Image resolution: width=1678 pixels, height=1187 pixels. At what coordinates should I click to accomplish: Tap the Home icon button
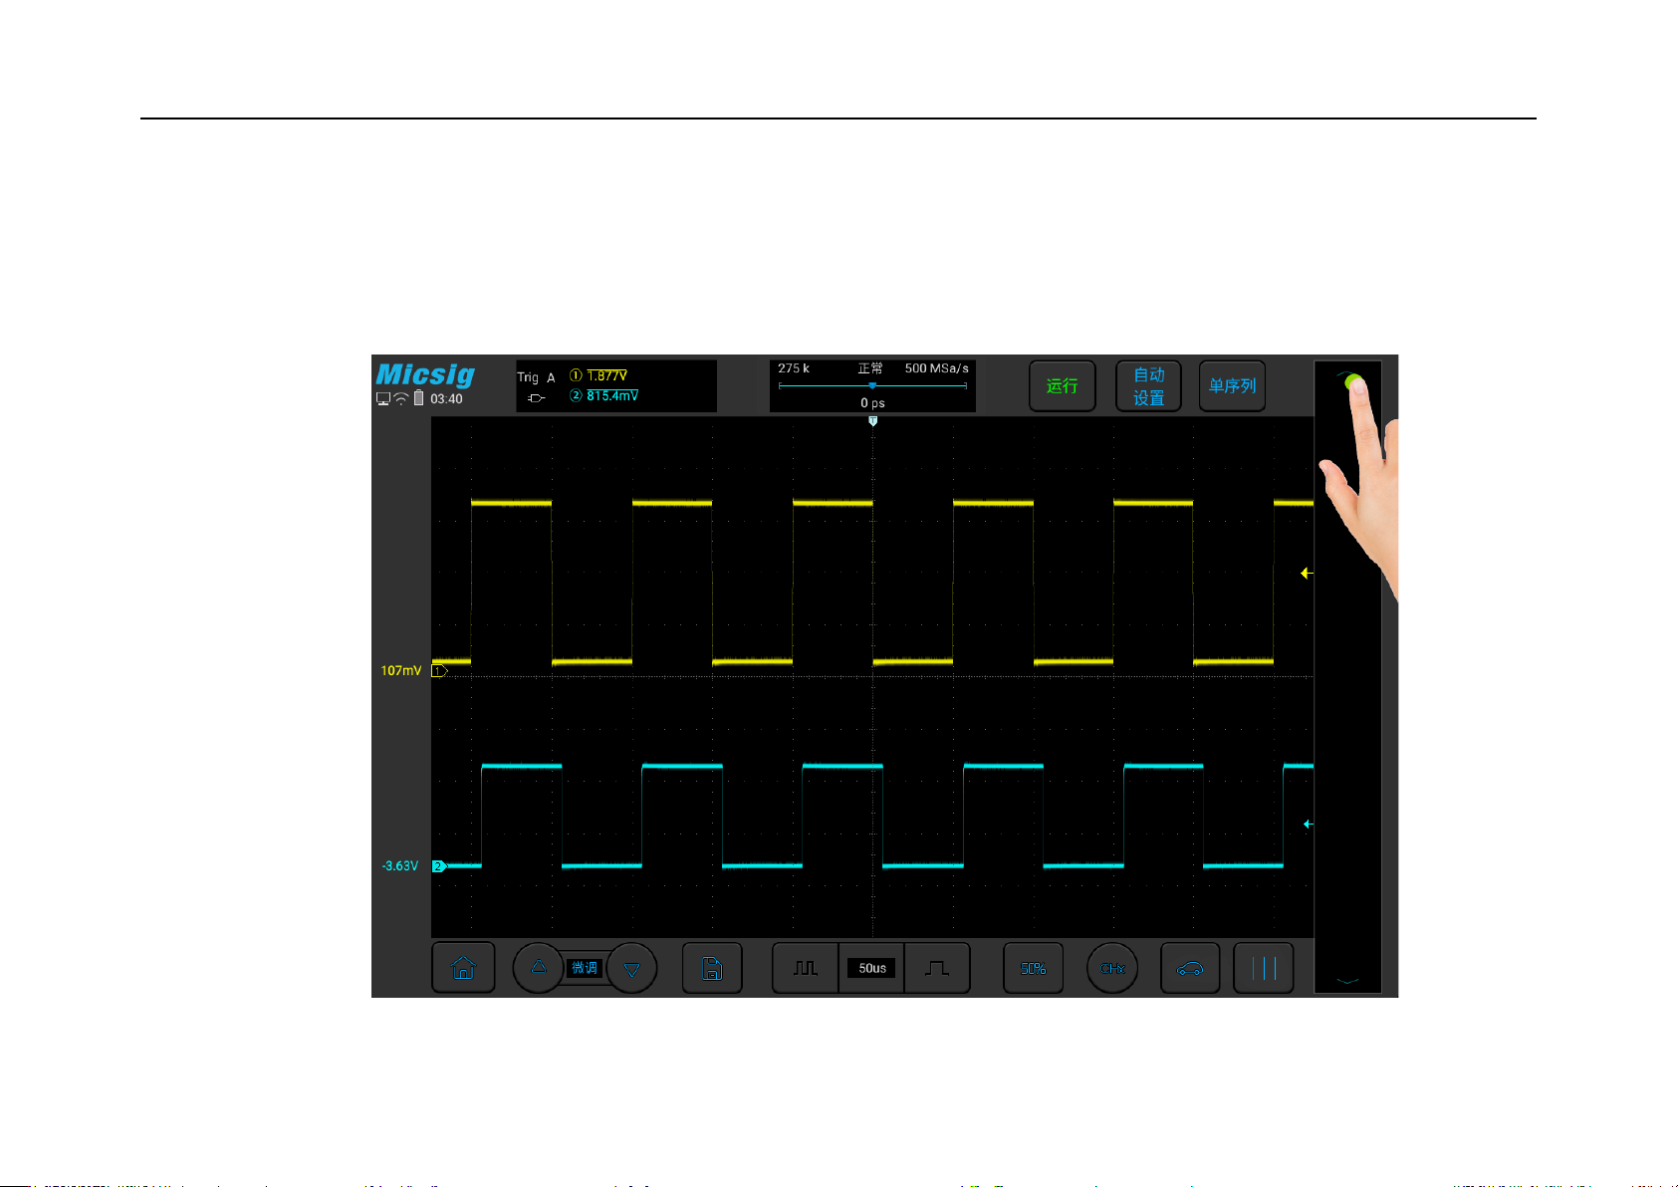tap(463, 968)
